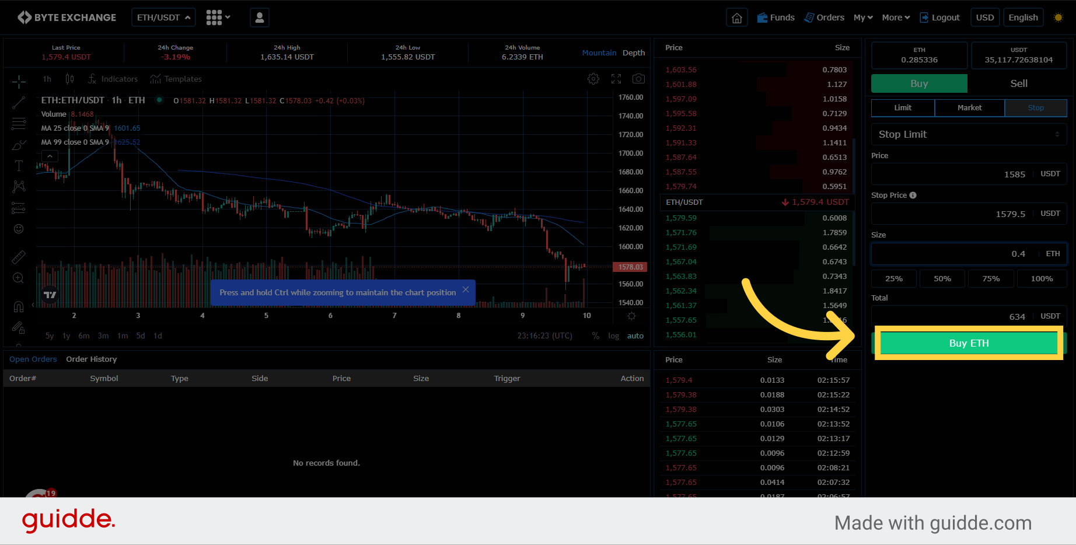Set order size to 75%
This screenshot has width=1076, height=545.
(991, 279)
